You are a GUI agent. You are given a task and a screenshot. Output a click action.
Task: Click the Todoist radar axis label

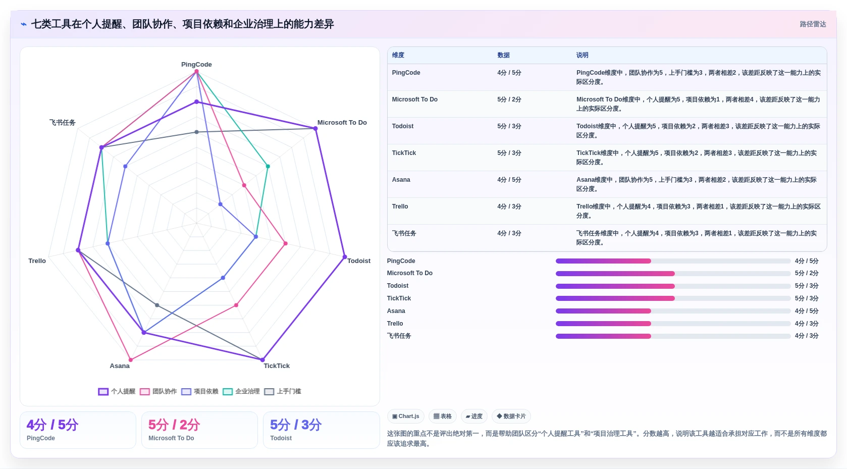click(359, 261)
